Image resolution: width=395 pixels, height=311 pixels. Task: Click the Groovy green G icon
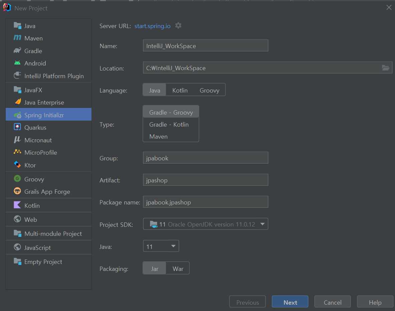(x=17, y=179)
